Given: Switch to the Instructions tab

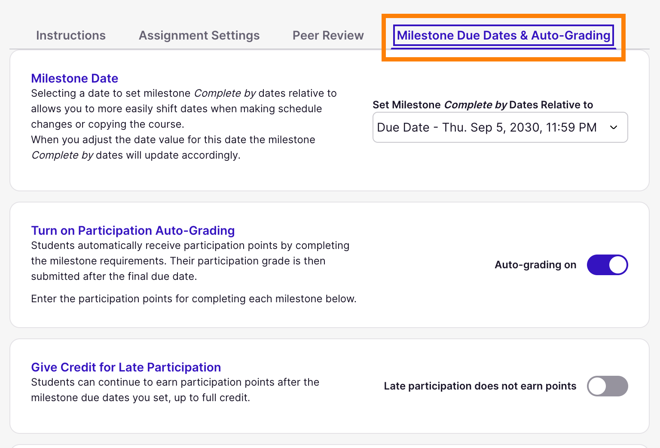Looking at the screenshot, I should (70, 35).
